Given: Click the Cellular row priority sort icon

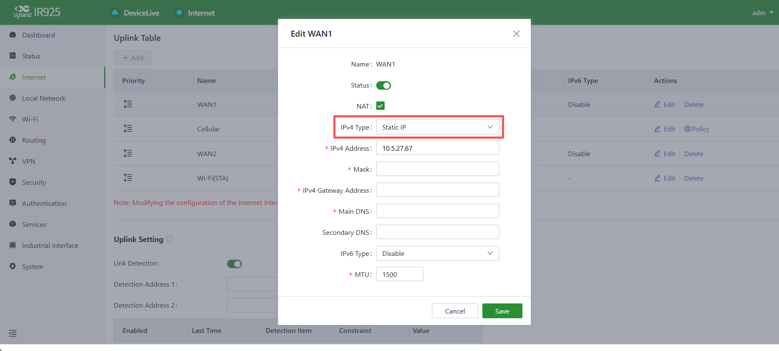Looking at the screenshot, I should click(x=128, y=128).
